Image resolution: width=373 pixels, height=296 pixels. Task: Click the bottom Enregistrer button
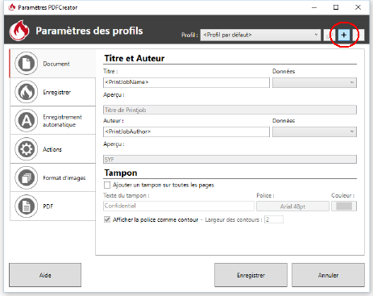click(x=251, y=275)
